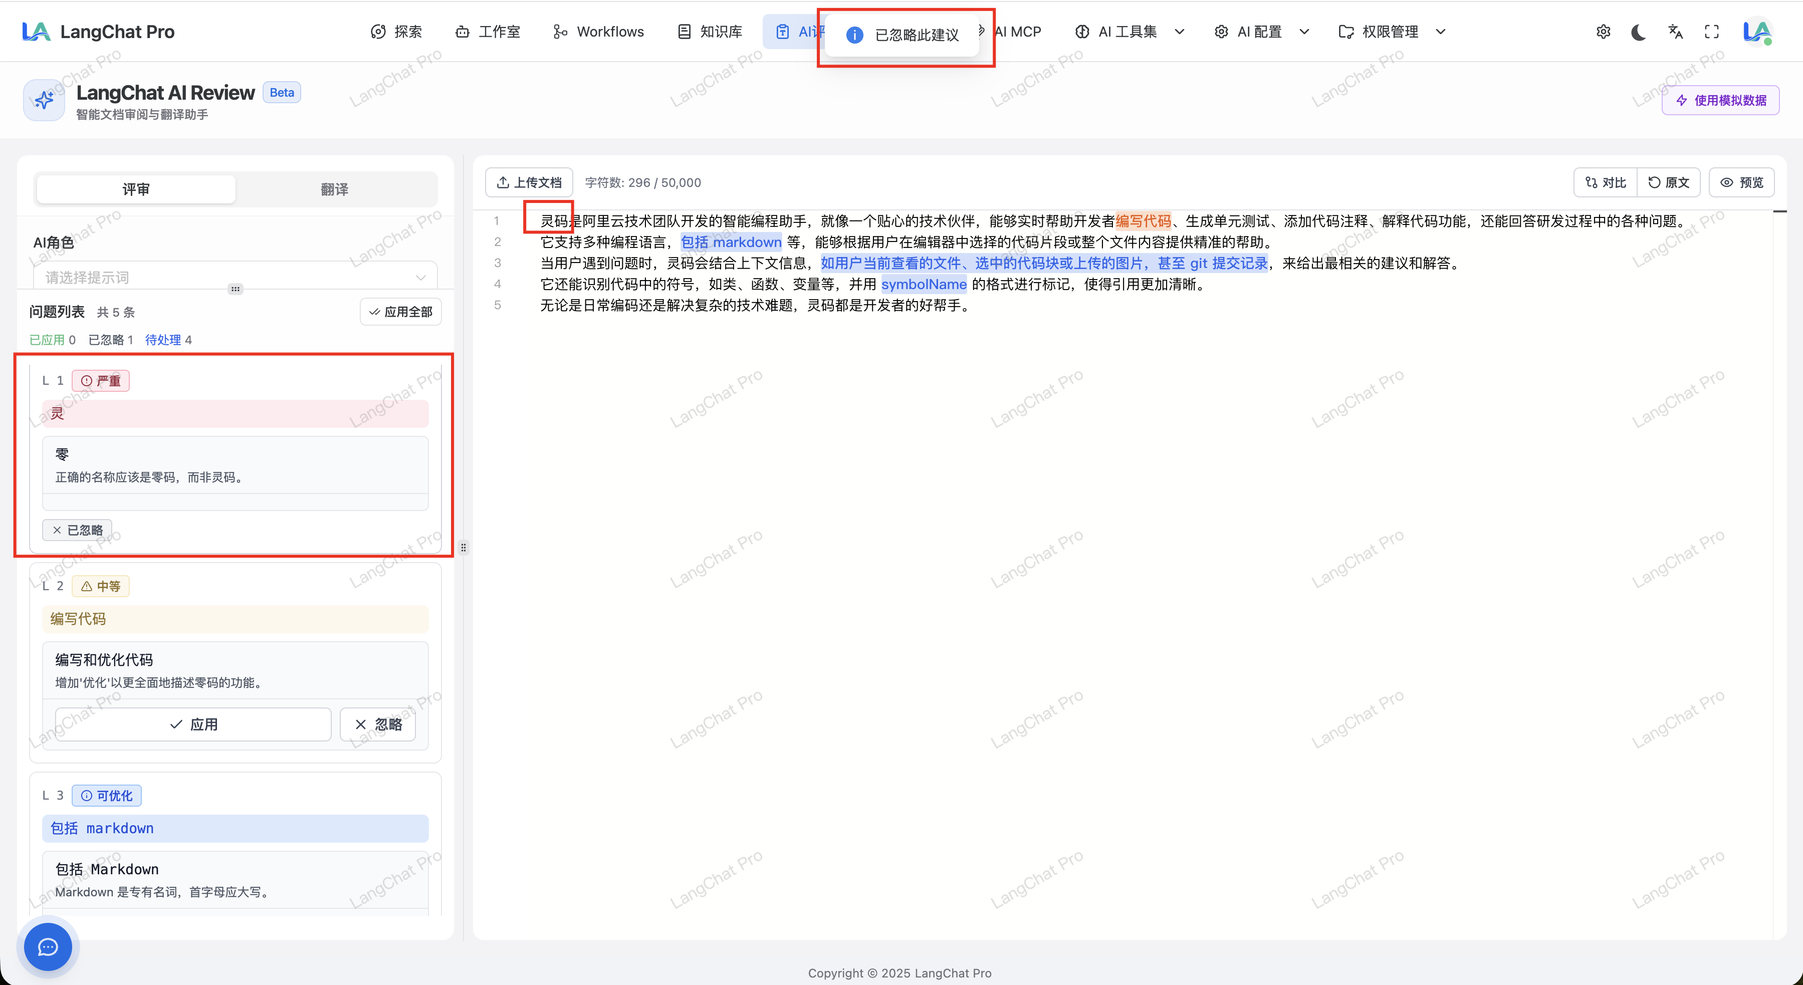Click the 上传文档 upload button
1803x985 pixels.
click(x=529, y=182)
